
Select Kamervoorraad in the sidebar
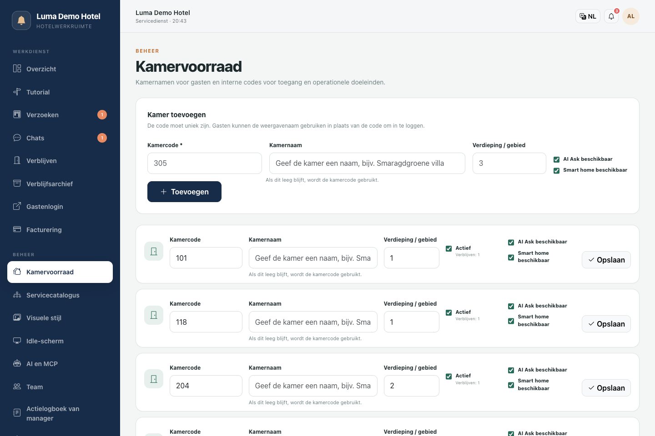coord(60,272)
